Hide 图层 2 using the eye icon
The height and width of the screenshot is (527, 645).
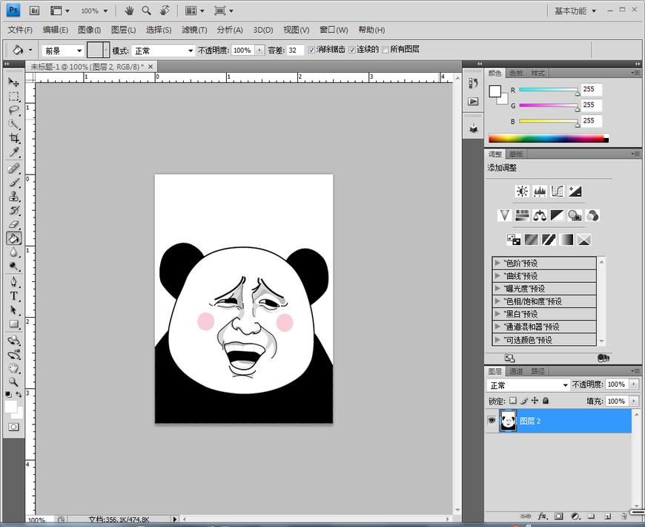tap(492, 421)
